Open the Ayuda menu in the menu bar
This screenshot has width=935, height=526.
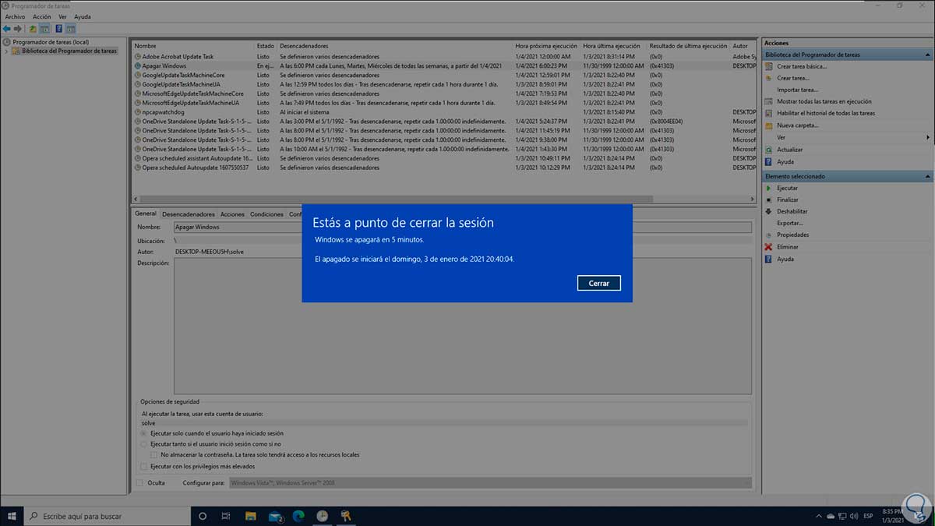82,16
